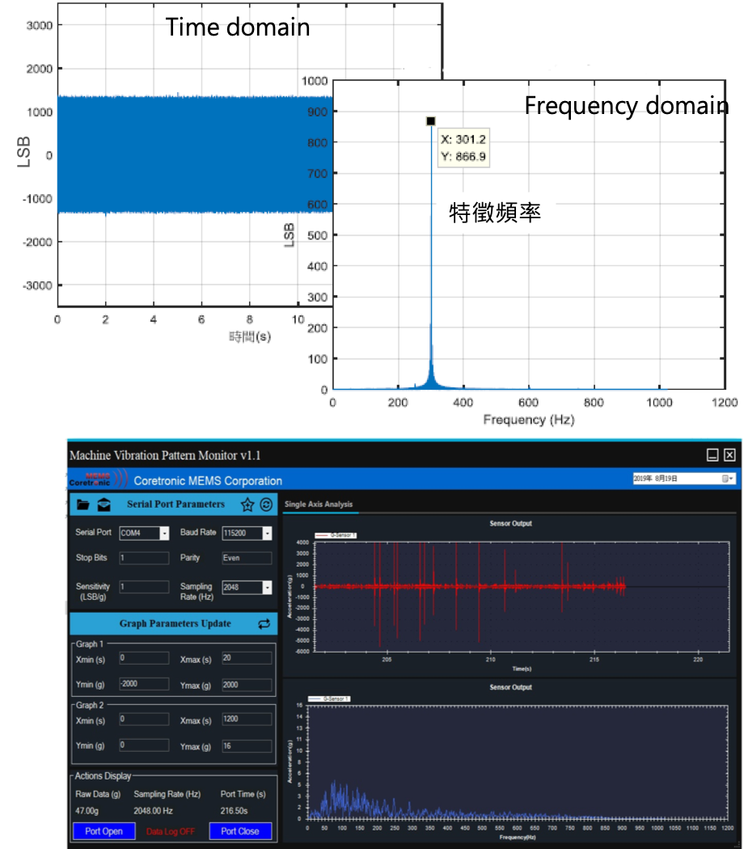
Task: Click the Coretronic MEMS Corporation title text
Action: click(x=208, y=481)
